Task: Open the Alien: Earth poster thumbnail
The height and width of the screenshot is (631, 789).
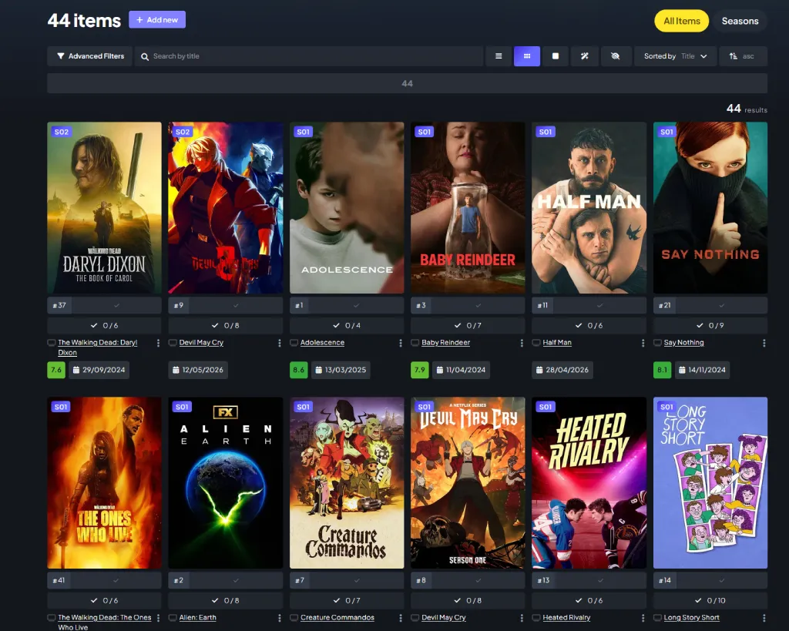Action: 226,483
